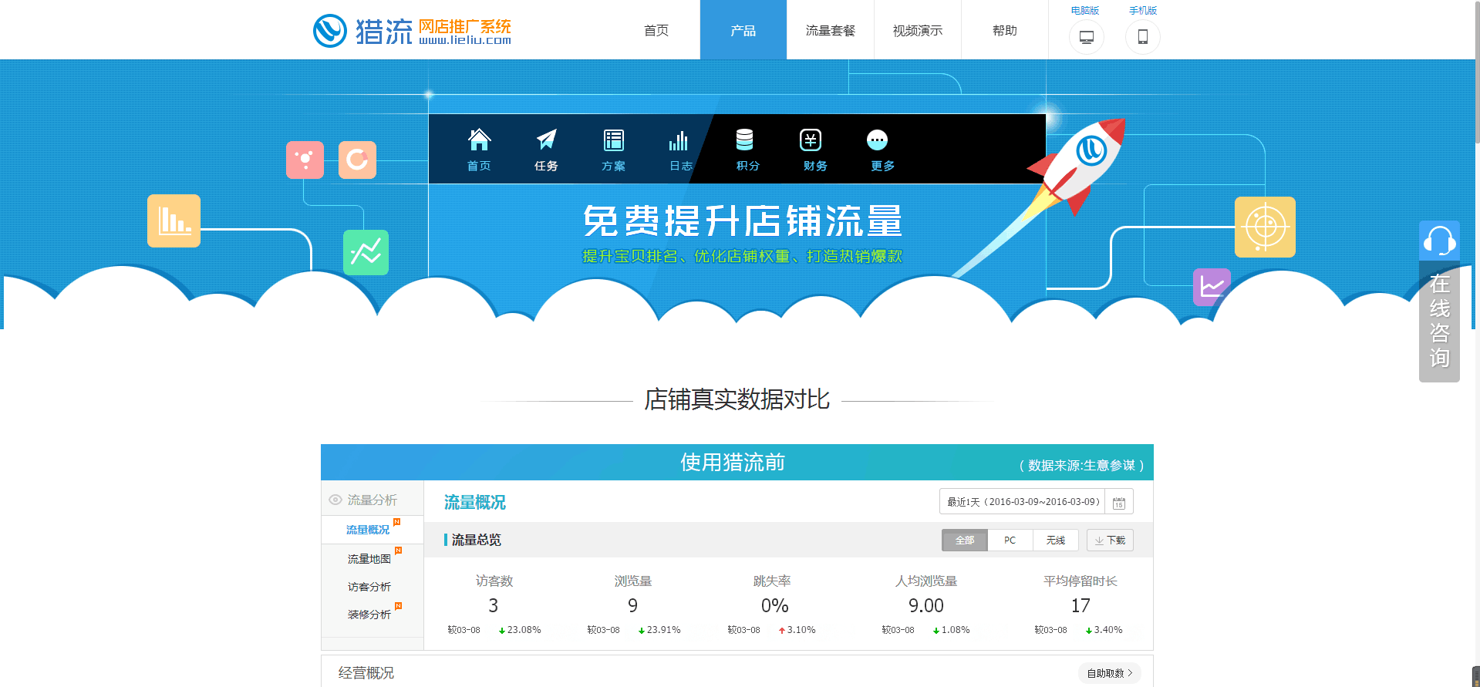
Task: Select the 全部 traffic filter
Action: click(x=965, y=540)
